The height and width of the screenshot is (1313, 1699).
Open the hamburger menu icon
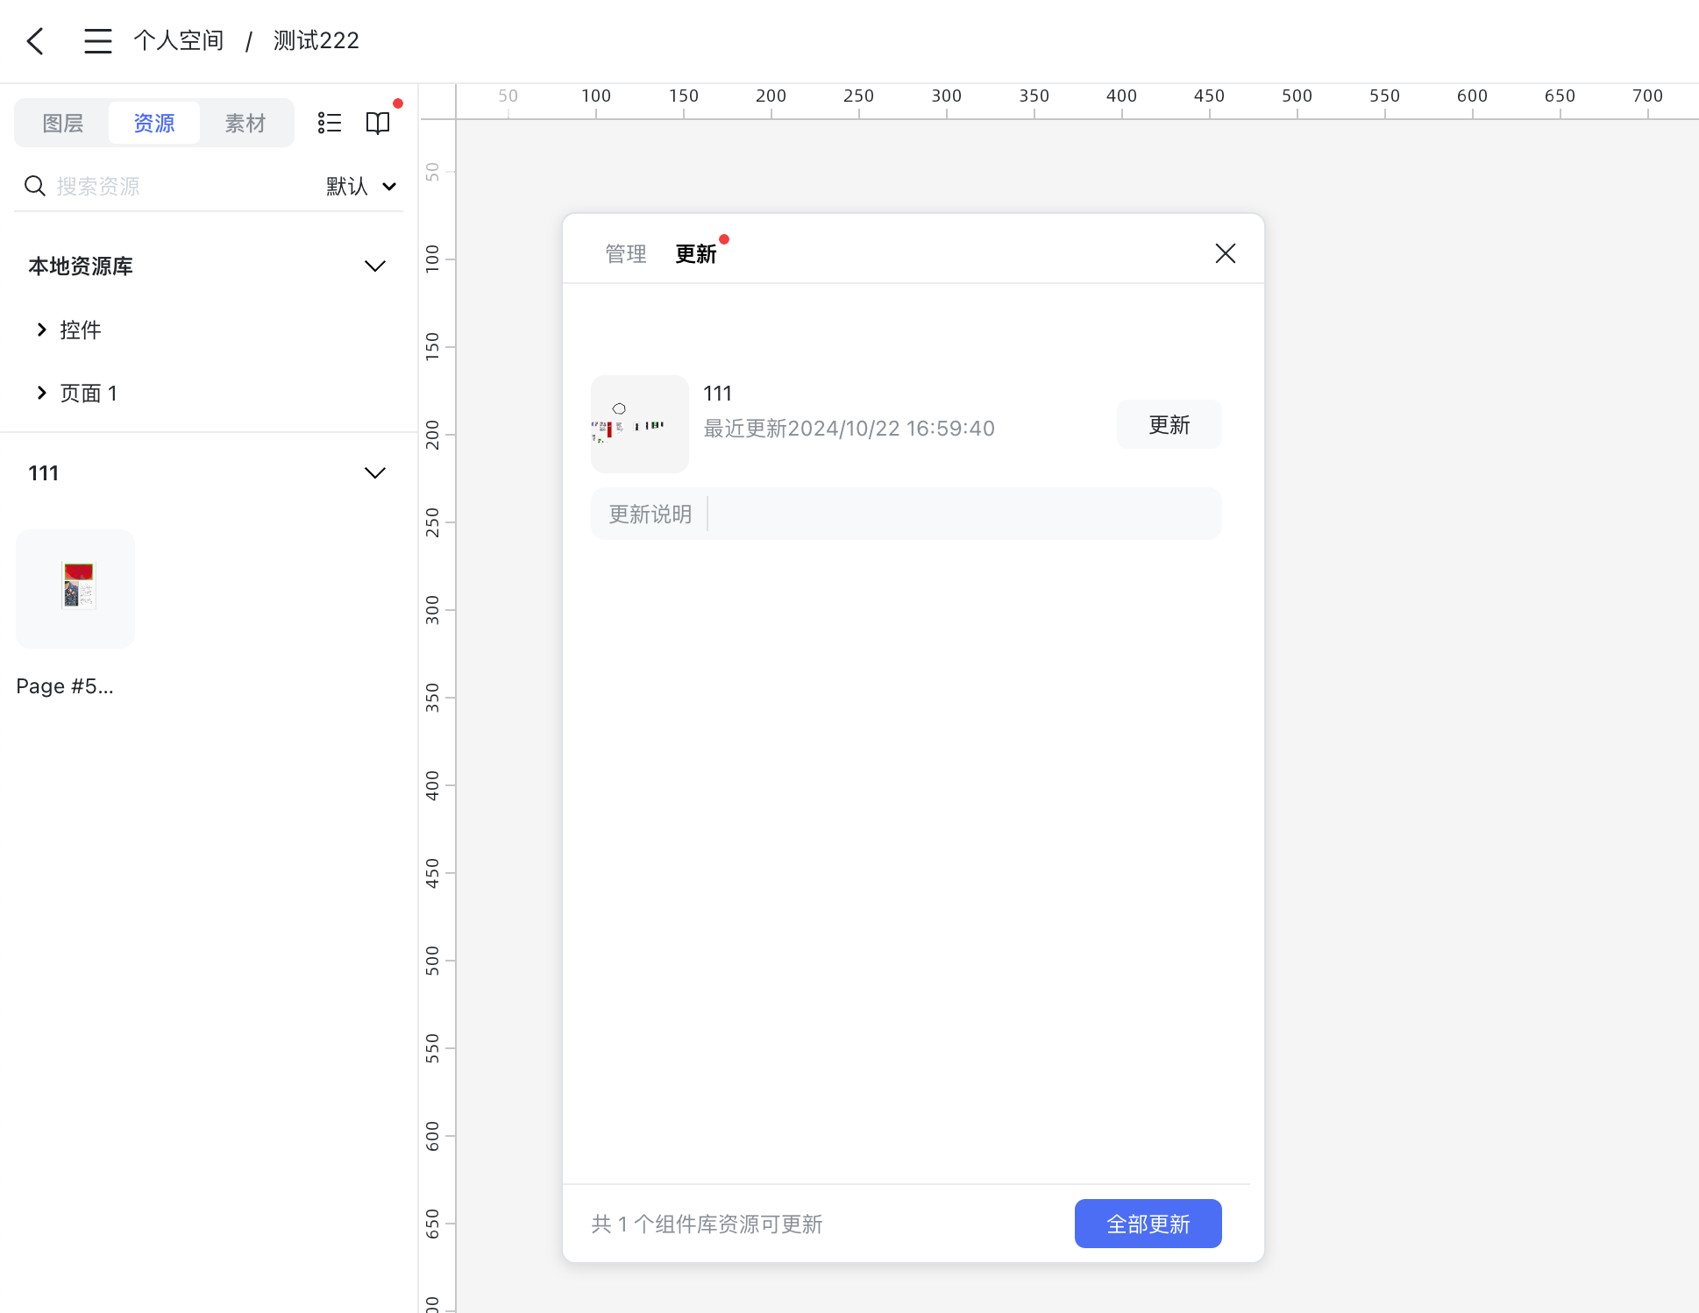(98, 41)
